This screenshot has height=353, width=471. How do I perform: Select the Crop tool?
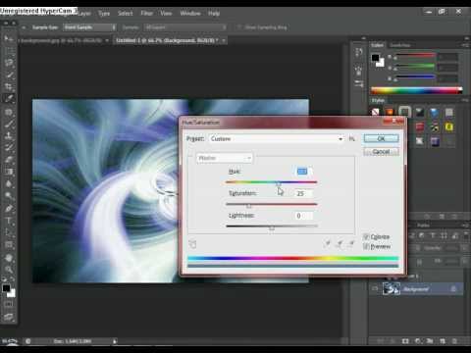point(9,86)
